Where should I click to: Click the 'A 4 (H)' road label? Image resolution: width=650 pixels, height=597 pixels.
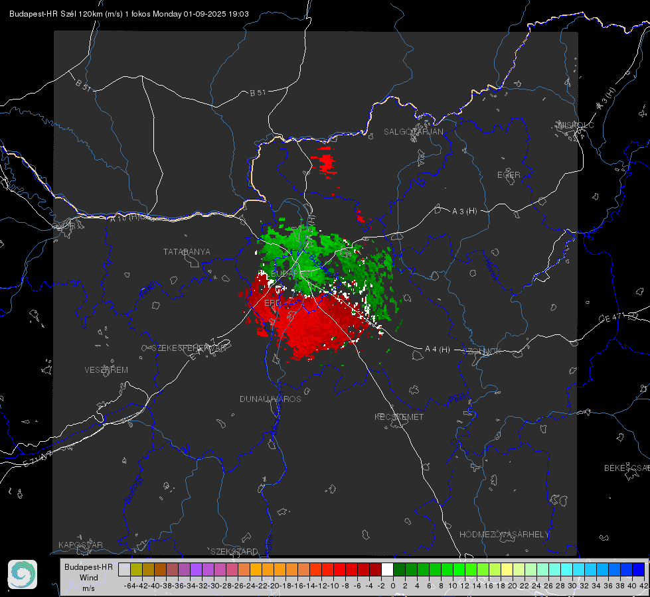438,350
